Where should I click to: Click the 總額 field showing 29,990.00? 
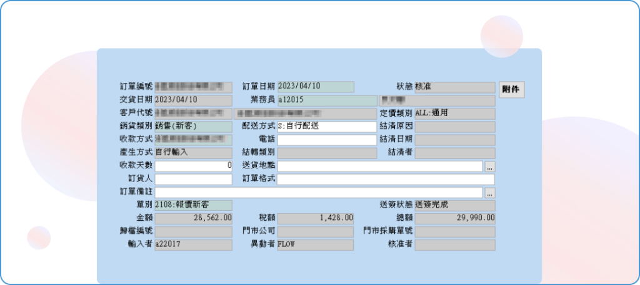[x=454, y=218]
